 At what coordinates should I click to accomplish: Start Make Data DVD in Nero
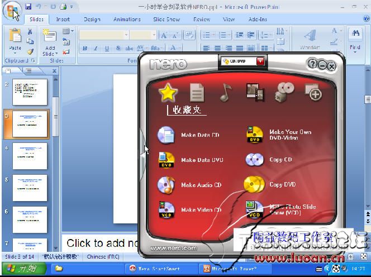[190, 160]
